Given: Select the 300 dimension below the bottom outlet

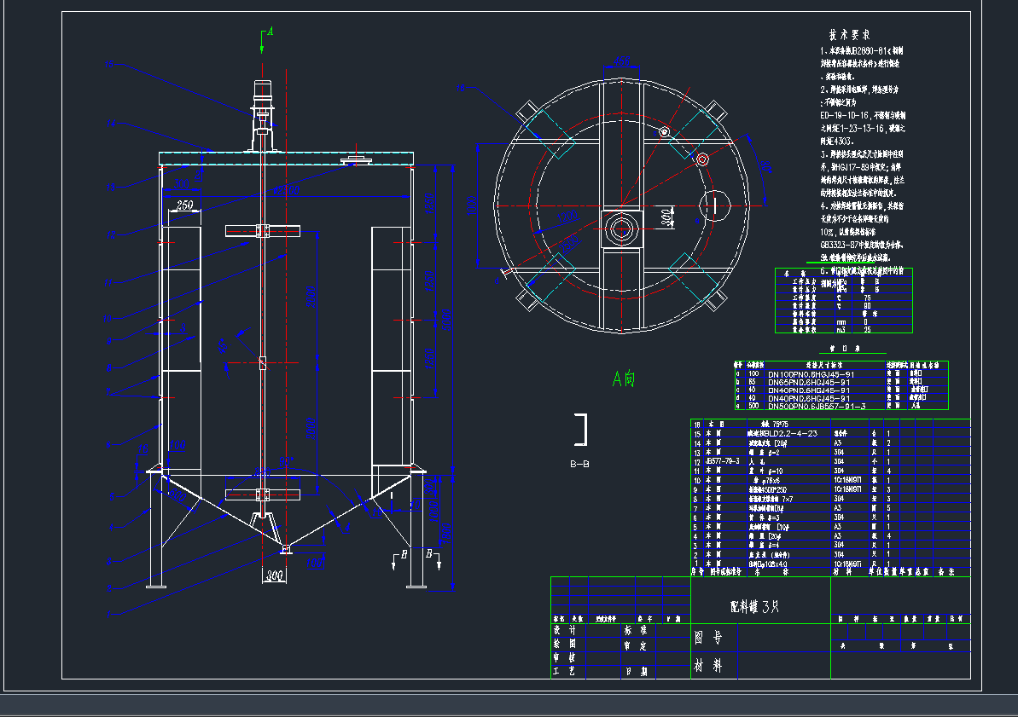Looking at the screenshot, I should tap(273, 577).
